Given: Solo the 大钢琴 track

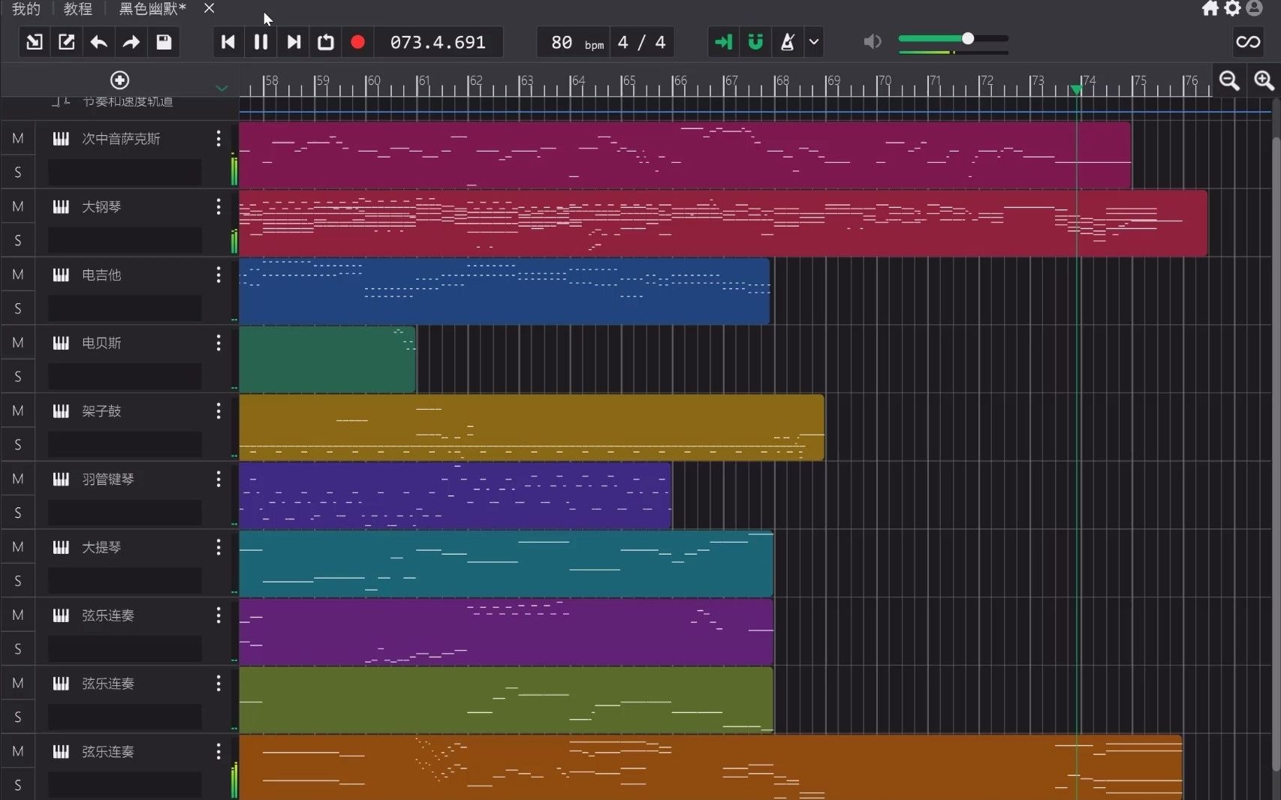Looking at the screenshot, I should point(18,240).
